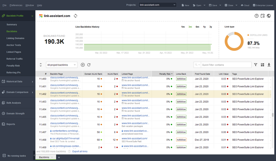Click nofollow badge in row 11,468
The image size is (276, 161).
point(181,140)
